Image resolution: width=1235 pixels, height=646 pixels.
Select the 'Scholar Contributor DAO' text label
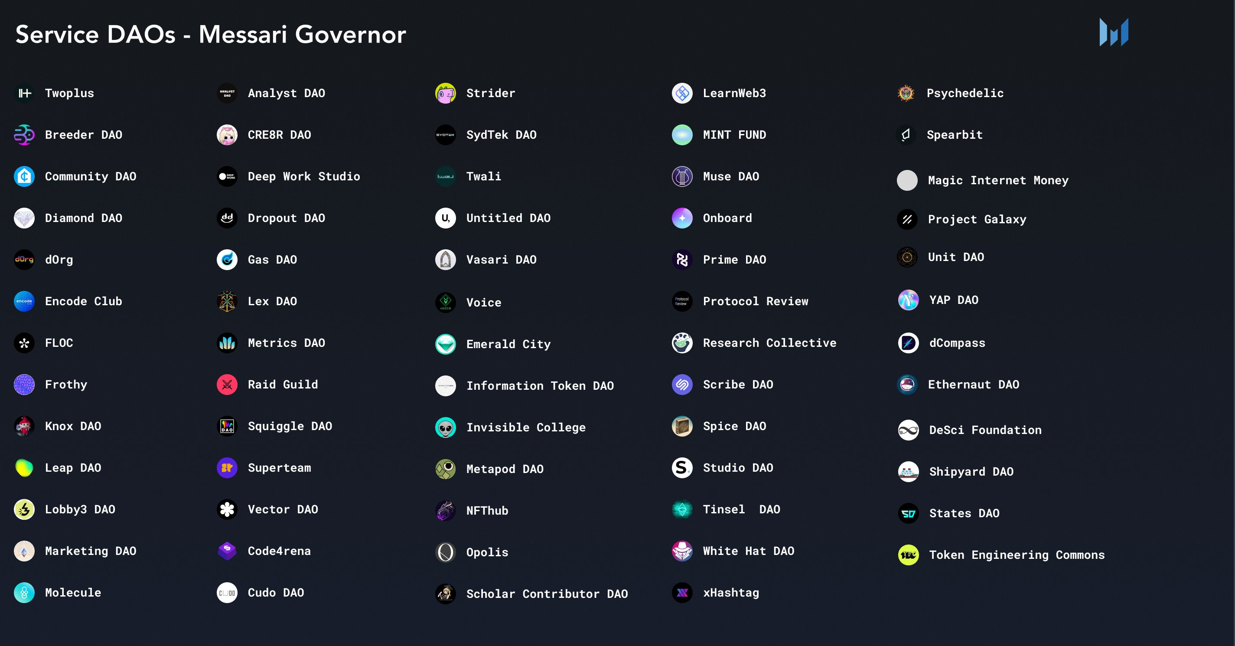pyautogui.click(x=547, y=594)
